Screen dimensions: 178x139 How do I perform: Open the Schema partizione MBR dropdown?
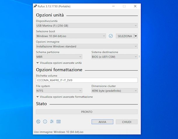[59, 57]
